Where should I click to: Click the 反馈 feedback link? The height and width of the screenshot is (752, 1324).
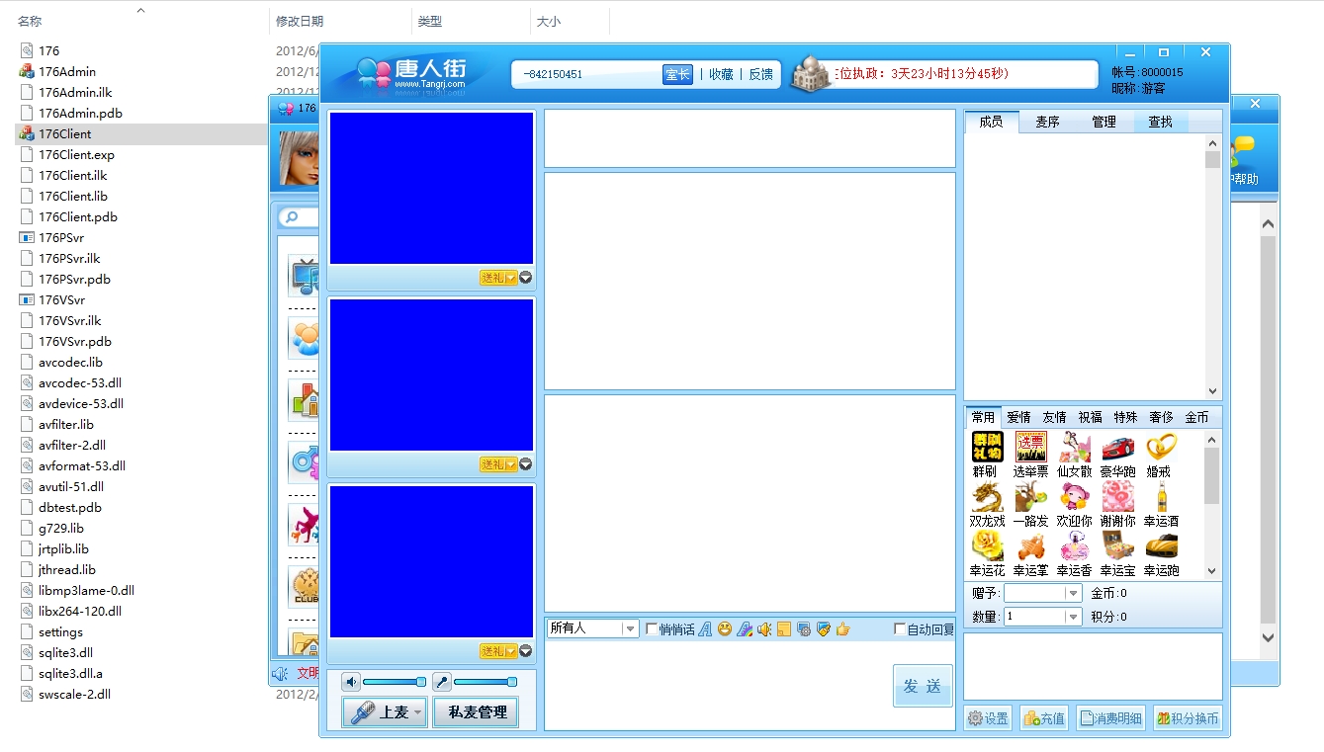760,74
